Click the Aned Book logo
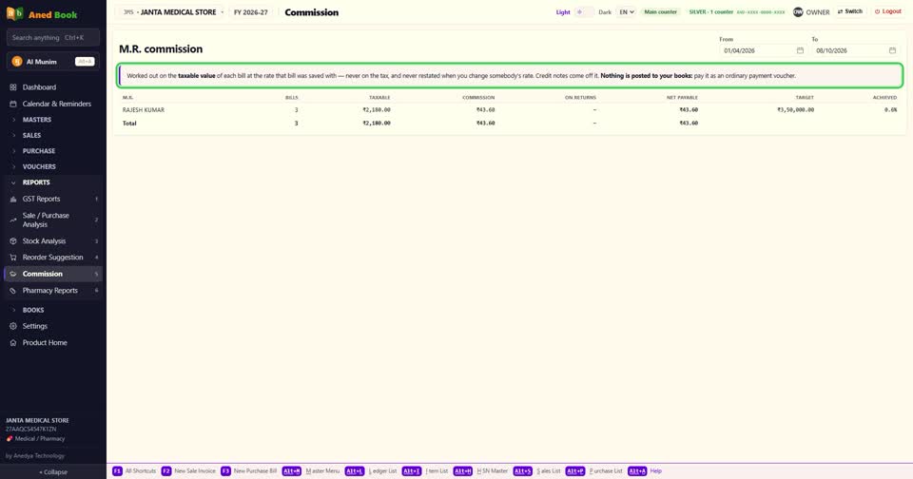The width and height of the screenshot is (913, 479). point(42,14)
